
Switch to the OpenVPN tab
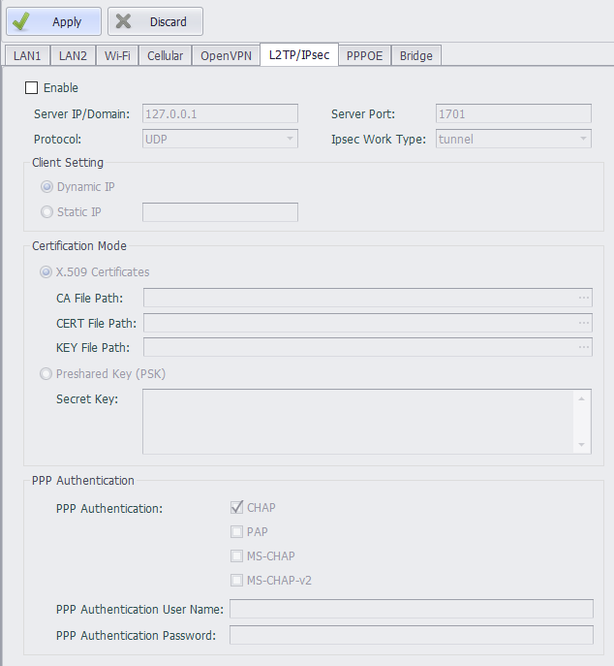(x=226, y=55)
